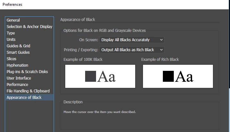This screenshot has width=230, height=132.
Task: Open Plug-ins & Scratch Disks settings
Action: tap(27, 72)
